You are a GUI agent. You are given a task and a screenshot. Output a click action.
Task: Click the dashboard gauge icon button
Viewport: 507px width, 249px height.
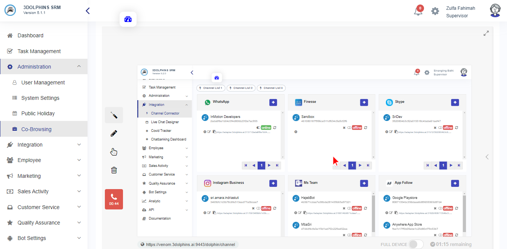128,19
